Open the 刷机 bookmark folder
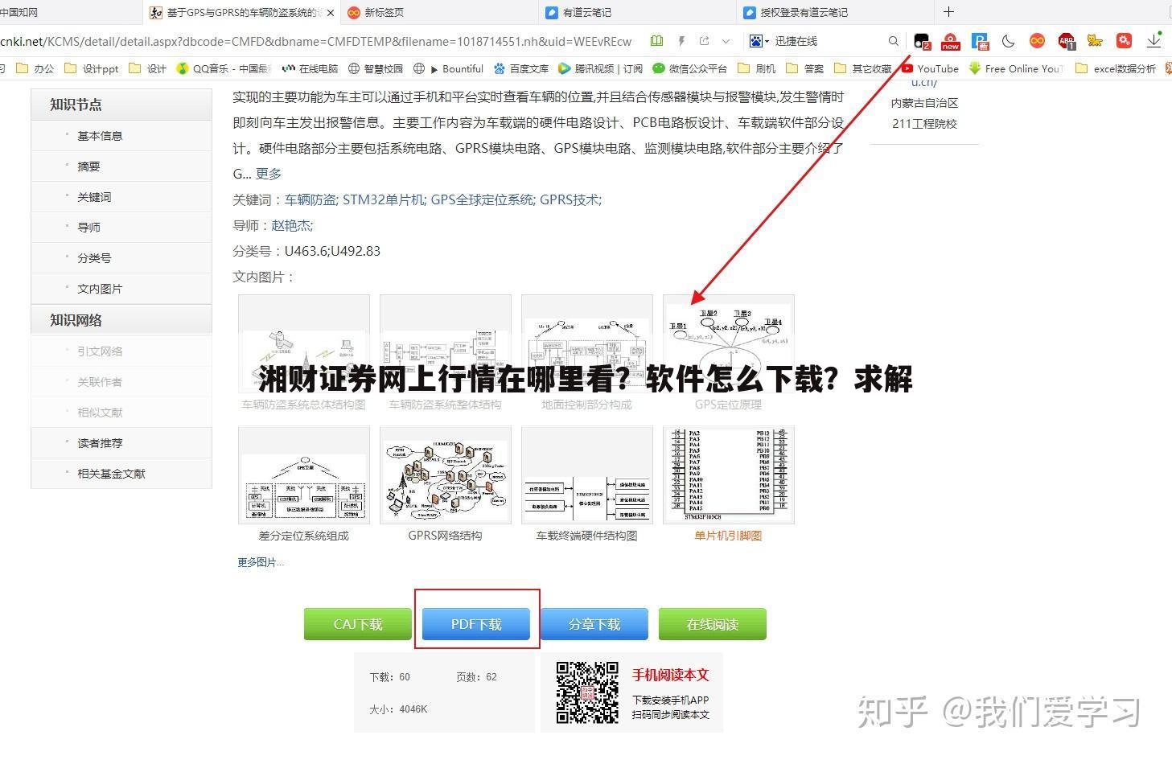Screen dimensions: 1172x760 click(756, 68)
